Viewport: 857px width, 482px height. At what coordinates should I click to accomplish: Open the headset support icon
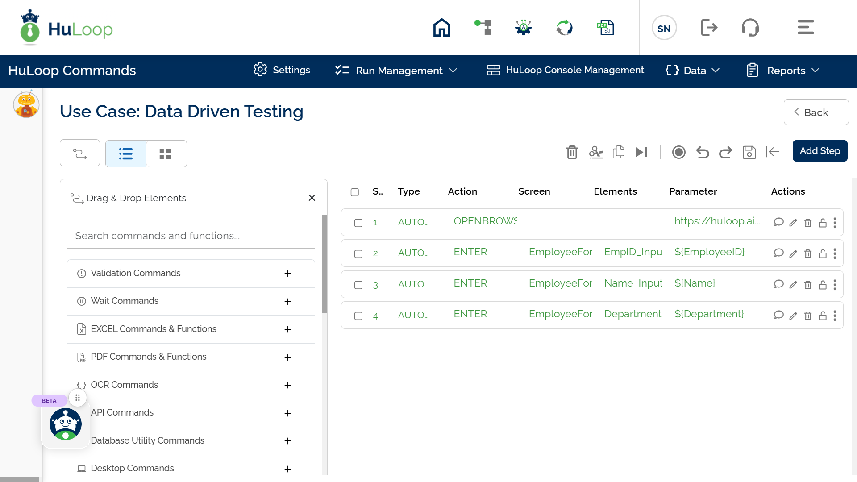coord(750,28)
